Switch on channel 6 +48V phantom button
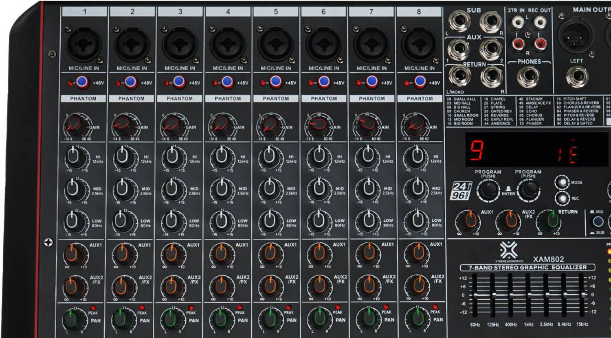The image size is (611, 338). pos(323,83)
